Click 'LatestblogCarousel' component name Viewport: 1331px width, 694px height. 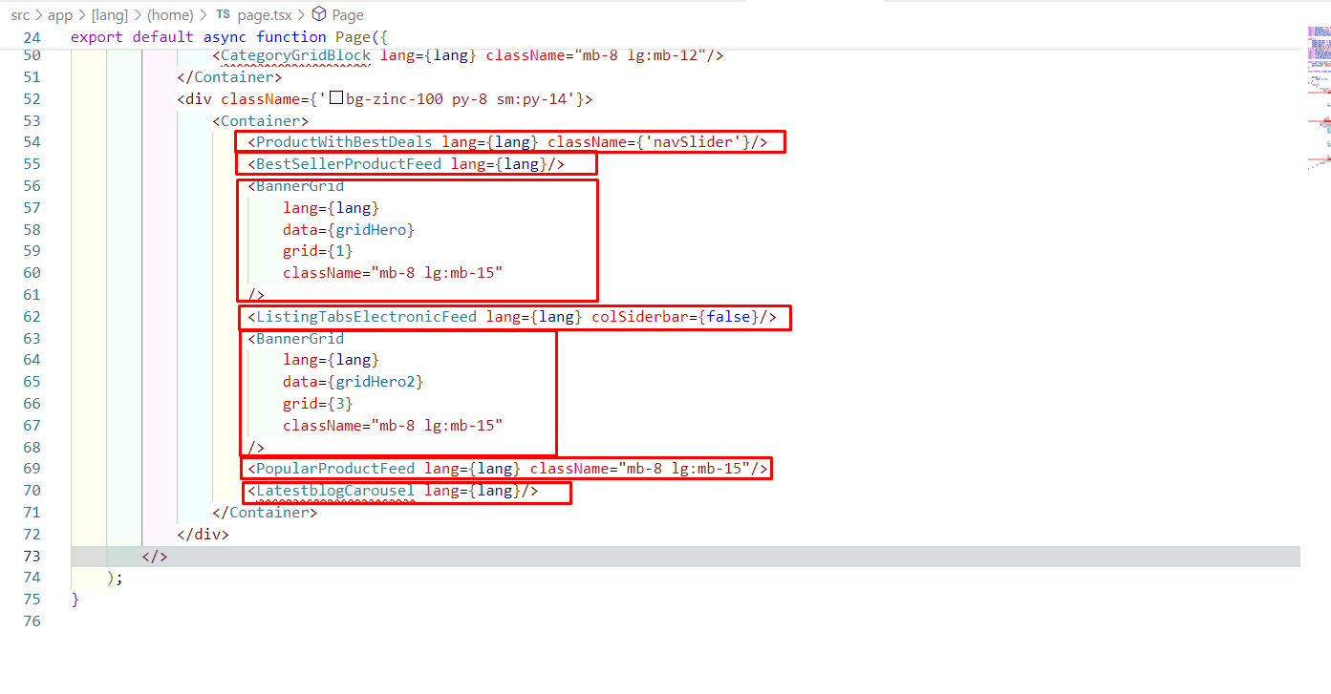(x=335, y=490)
